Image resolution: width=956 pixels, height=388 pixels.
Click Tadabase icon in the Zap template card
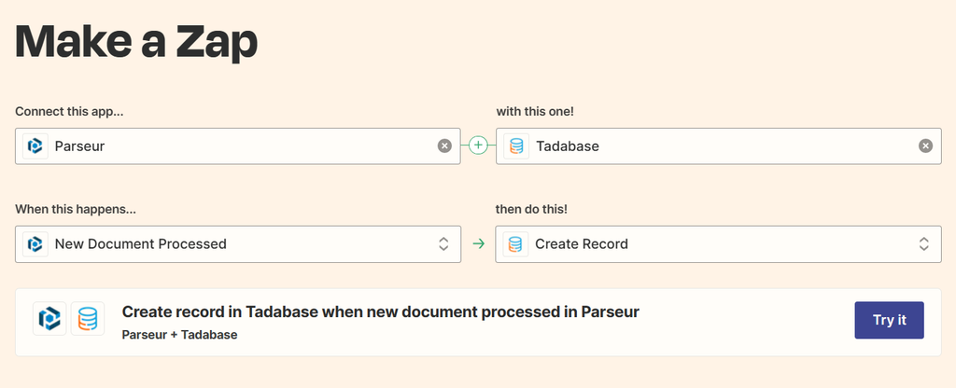point(88,318)
